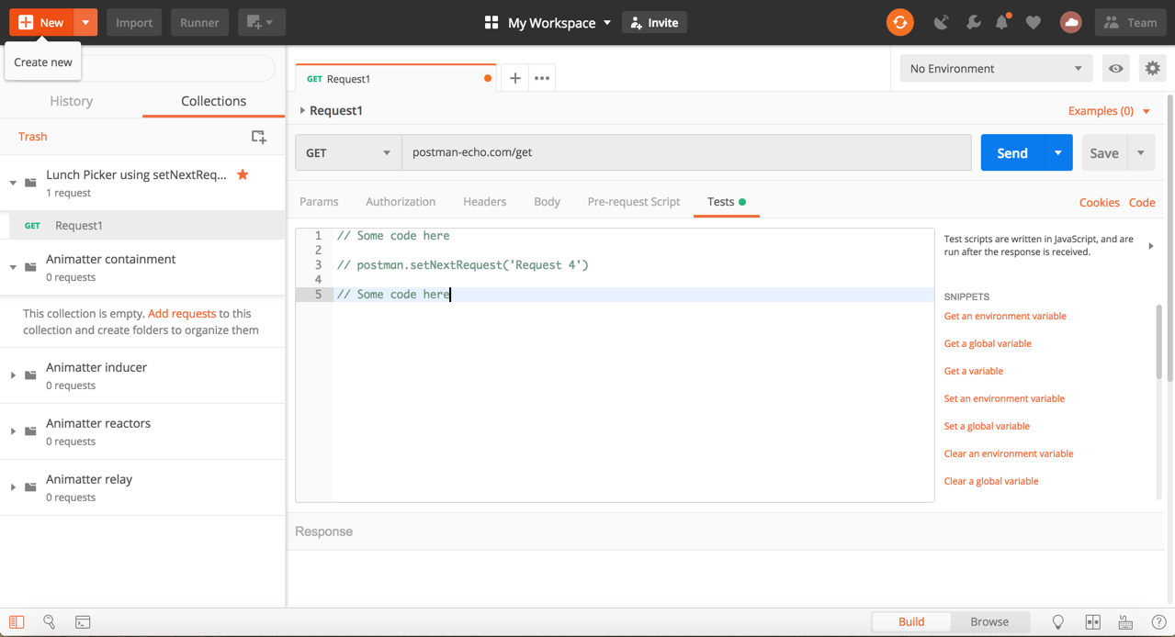
Task: Insert Clear a global variable snippet
Action: 991,481
